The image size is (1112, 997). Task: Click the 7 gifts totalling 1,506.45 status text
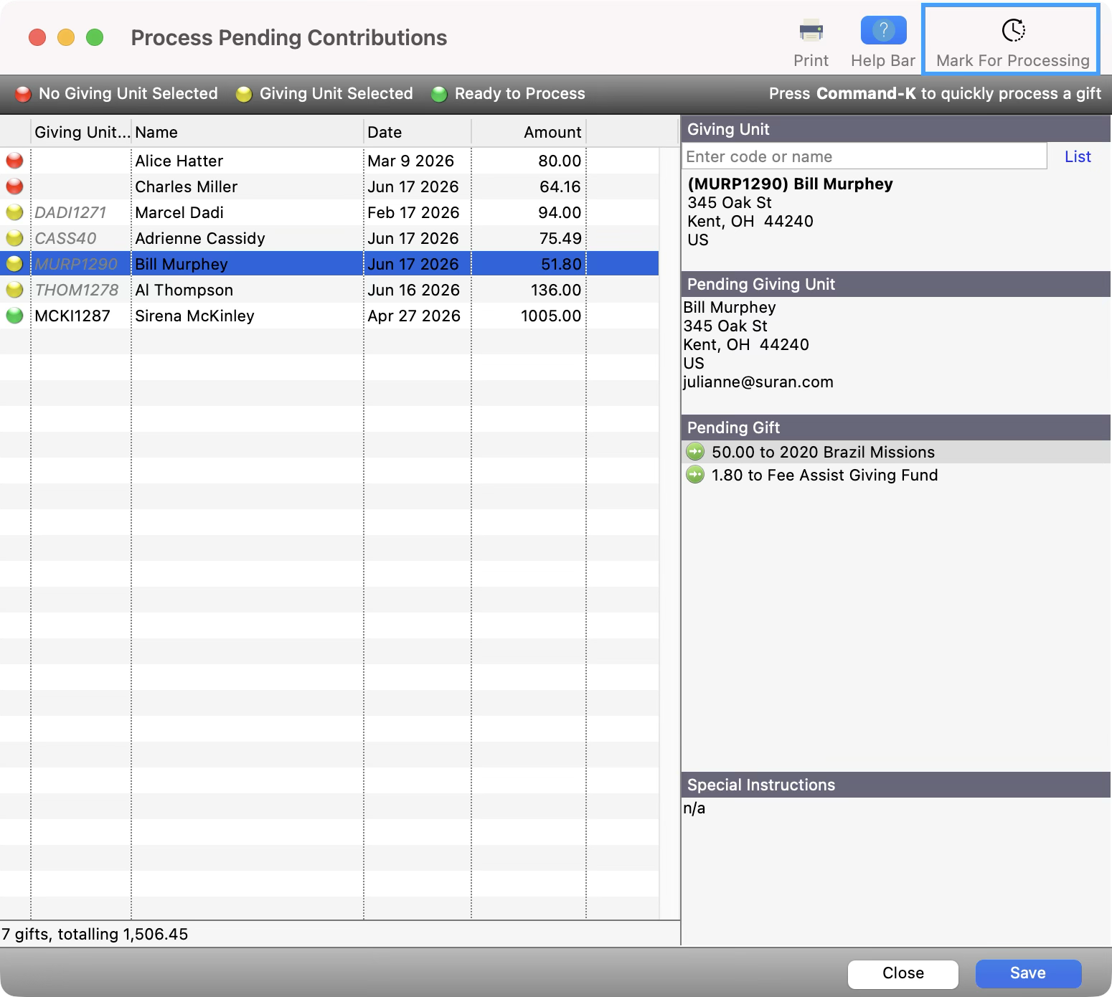(x=95, y=934)
